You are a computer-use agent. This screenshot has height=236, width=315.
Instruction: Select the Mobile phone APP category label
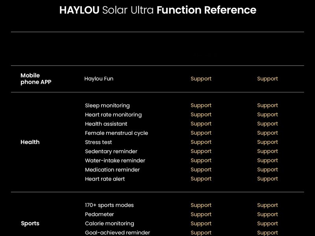[x=35, y=79]
